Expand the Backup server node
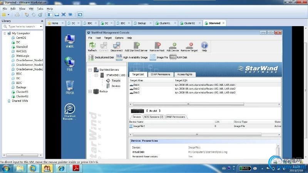 pyautogui.click(x=90, y=91)
